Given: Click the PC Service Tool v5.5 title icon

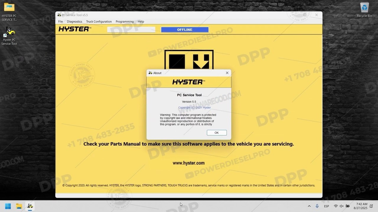Looking at the screenshot, I should (x=59, y=15).
